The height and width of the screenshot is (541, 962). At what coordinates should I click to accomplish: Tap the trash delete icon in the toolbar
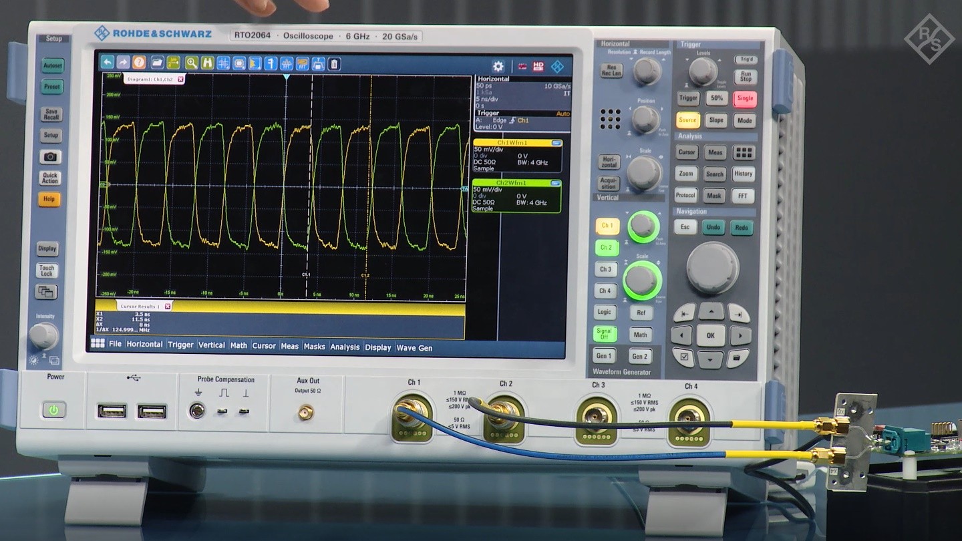pyautogui.click(x=334, y=64)
